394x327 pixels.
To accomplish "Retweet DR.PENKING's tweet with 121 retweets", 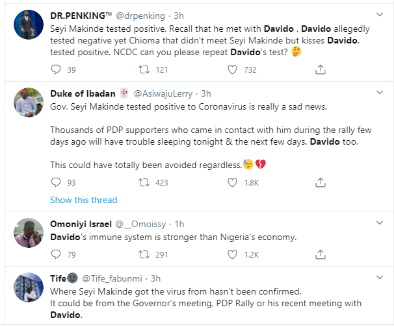I will coord(144,69).
